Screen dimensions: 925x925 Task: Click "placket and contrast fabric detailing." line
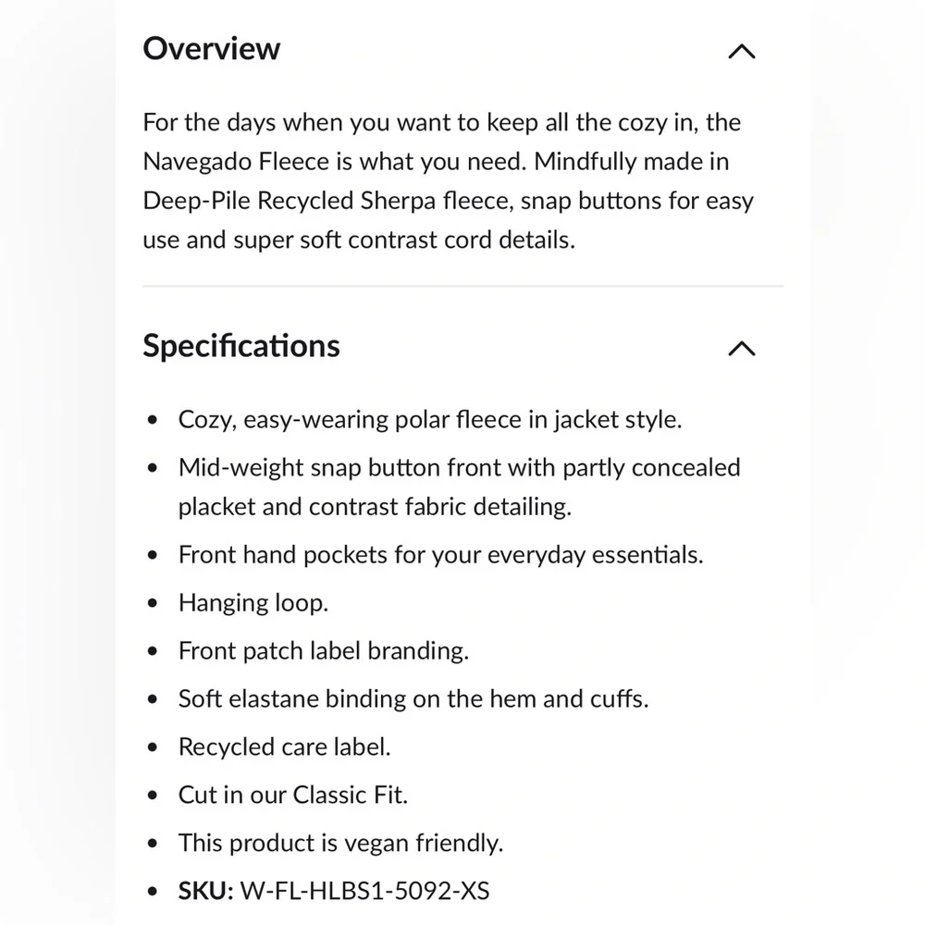[x=375, y=507]
